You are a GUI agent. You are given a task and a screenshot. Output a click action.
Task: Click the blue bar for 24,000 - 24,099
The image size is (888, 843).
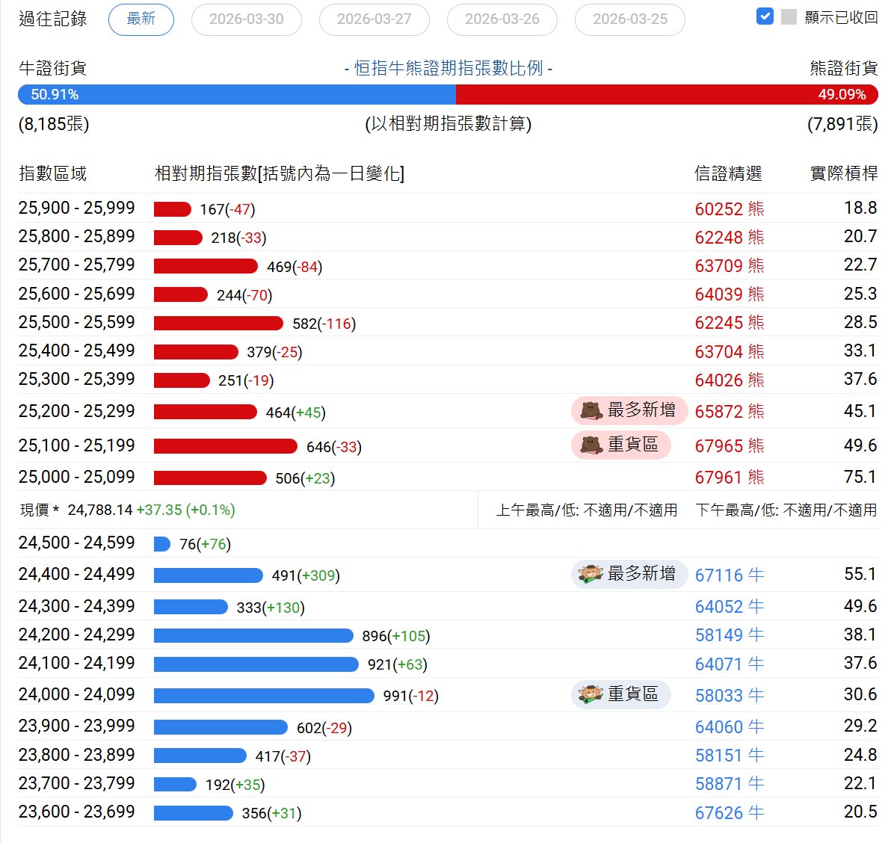click(x=263, y=696)
